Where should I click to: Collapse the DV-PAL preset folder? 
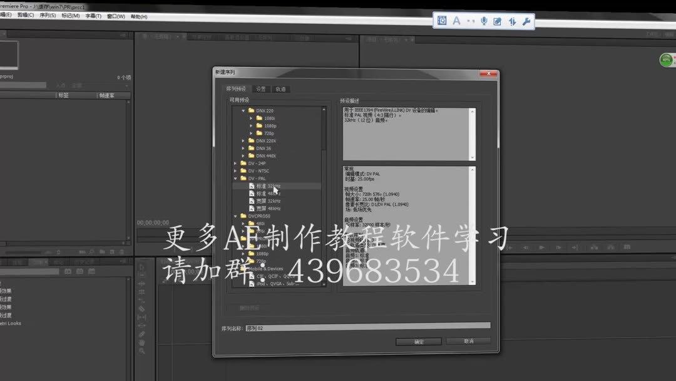pyautogui.click(x=235, y=178)
